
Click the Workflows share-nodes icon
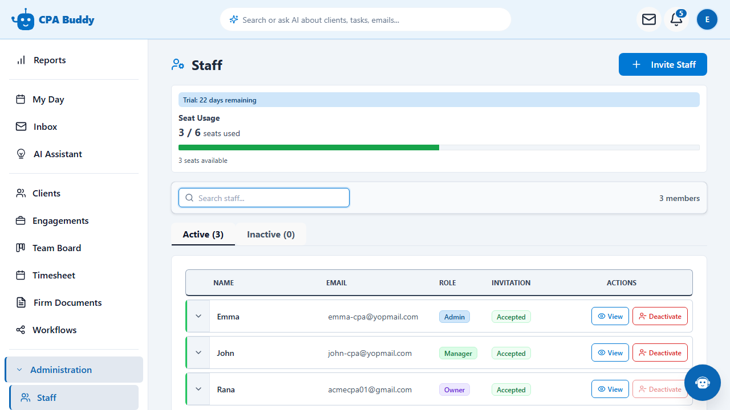(x=21, y=330)
